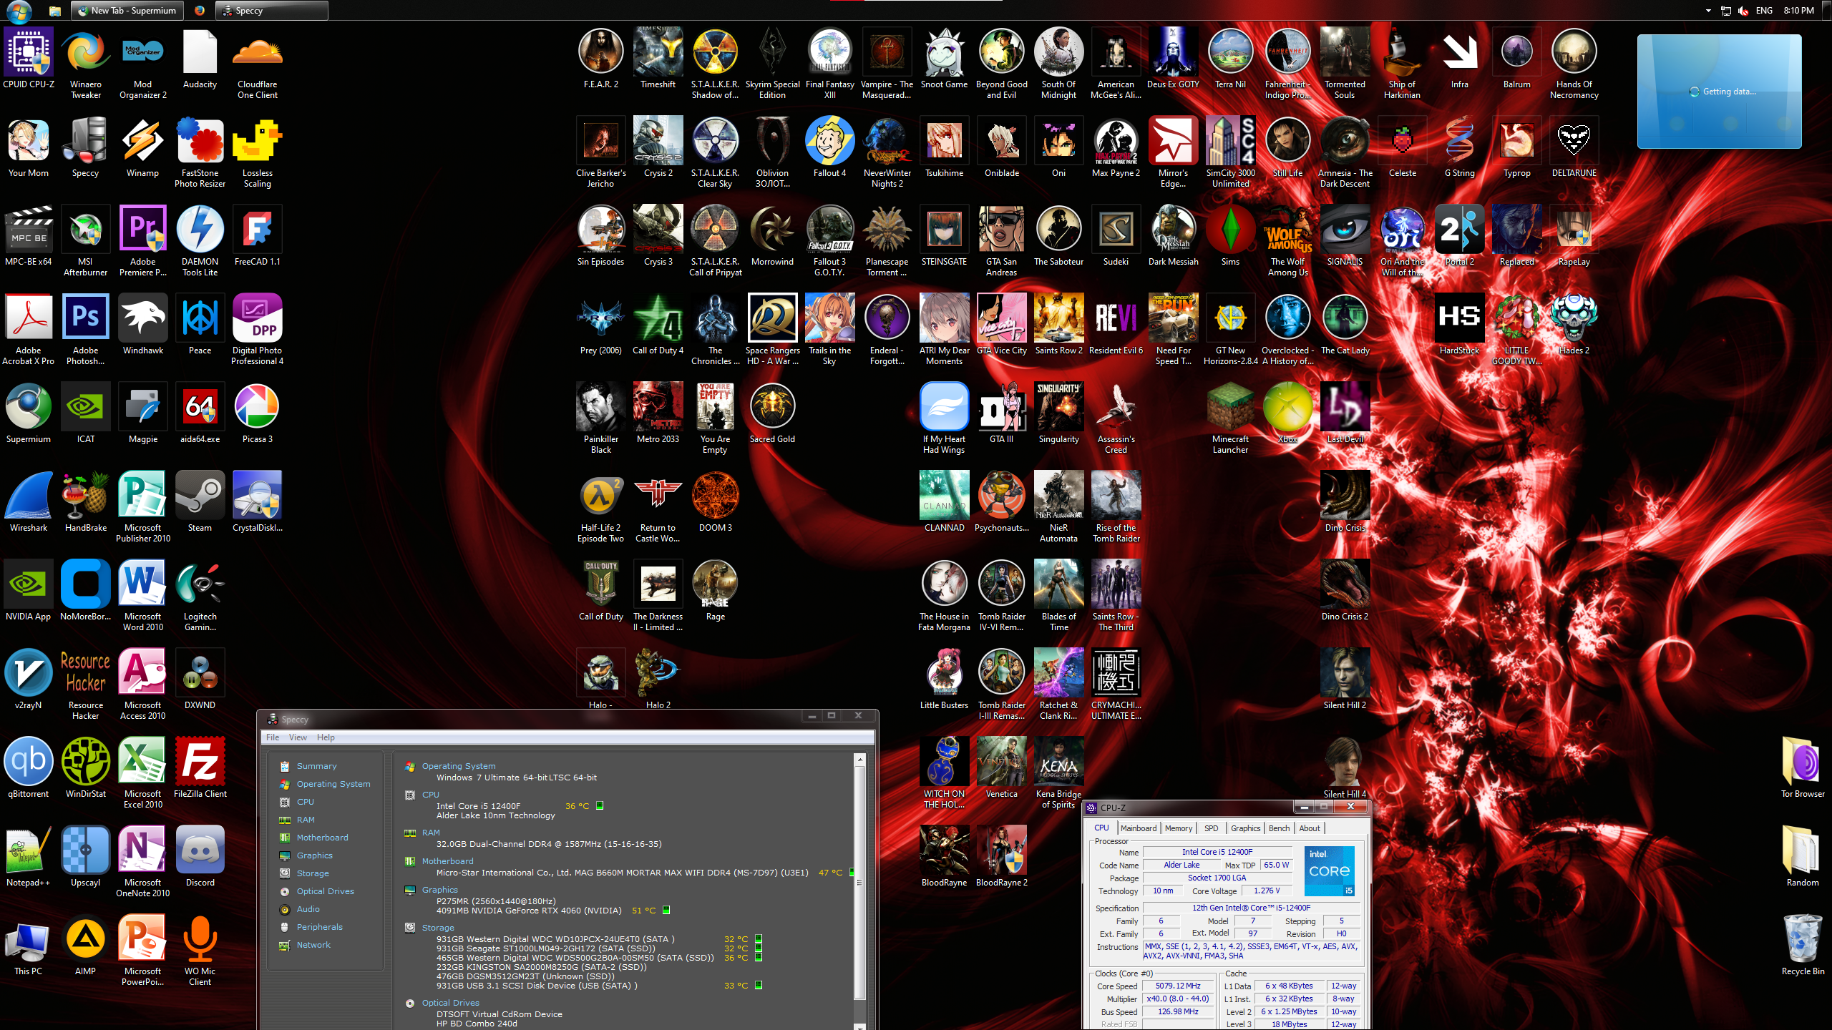This screenshot has height=1030, width=1832.
Task: Select RAM in the Speccy sidebar
Action: 306,820
